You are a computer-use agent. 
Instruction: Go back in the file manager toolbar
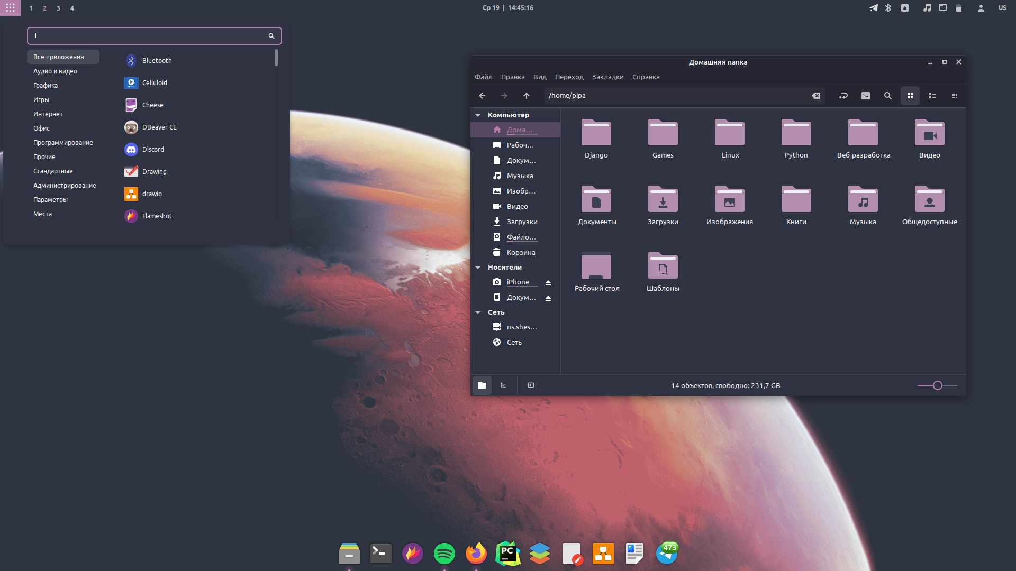(x=482, y=96)
